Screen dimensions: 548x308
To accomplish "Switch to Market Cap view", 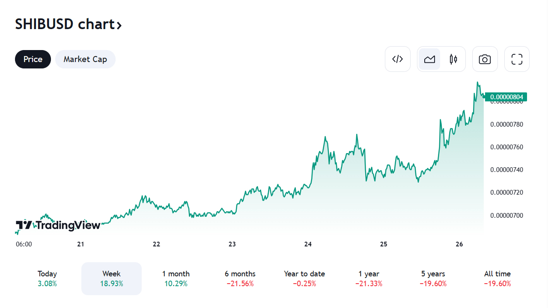I will (x=85, y=59).
